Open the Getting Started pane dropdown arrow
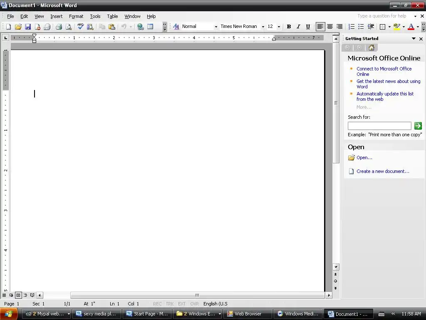Image resolution: width=426 pixels, height=320 pixels. pos(414,39)
